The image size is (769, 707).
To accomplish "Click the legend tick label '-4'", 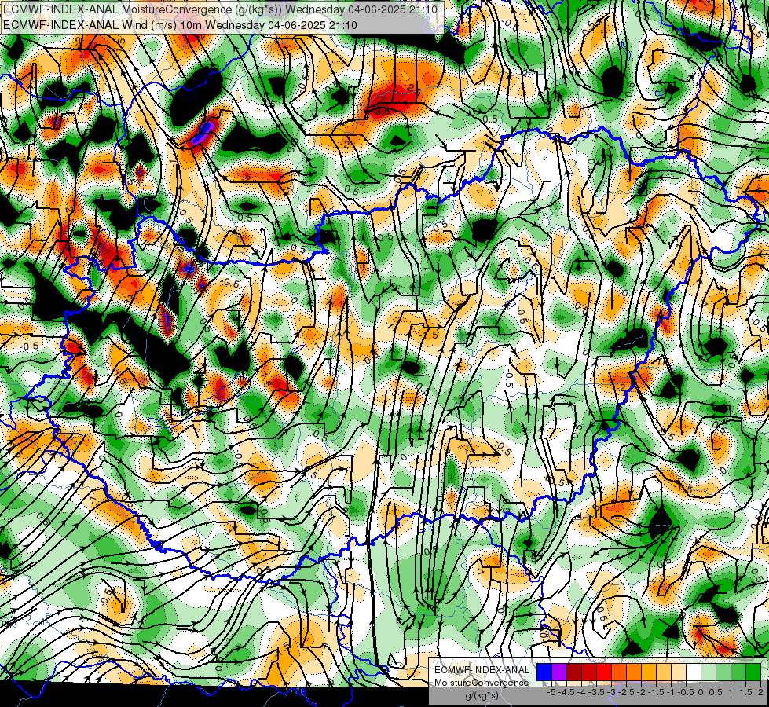I will pyautogui.click(x=581, y=692).
